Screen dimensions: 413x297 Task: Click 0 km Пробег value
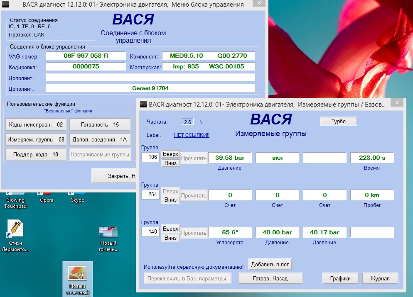tap(372, 195)
